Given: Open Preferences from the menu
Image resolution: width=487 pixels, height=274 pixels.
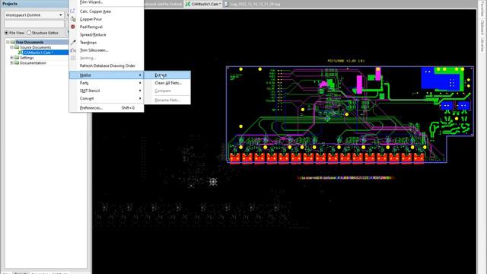Looking at the screenshot, I should (x=107, y=108).
